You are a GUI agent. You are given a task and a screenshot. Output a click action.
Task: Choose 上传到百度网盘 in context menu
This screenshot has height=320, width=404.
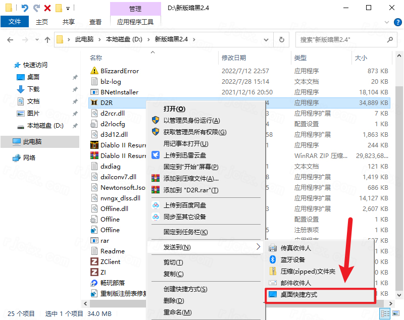(185, 205)
